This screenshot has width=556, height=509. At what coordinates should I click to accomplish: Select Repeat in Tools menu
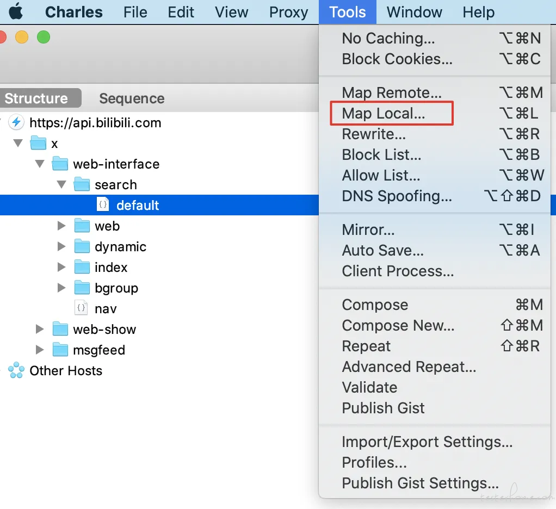coord(435,346)
